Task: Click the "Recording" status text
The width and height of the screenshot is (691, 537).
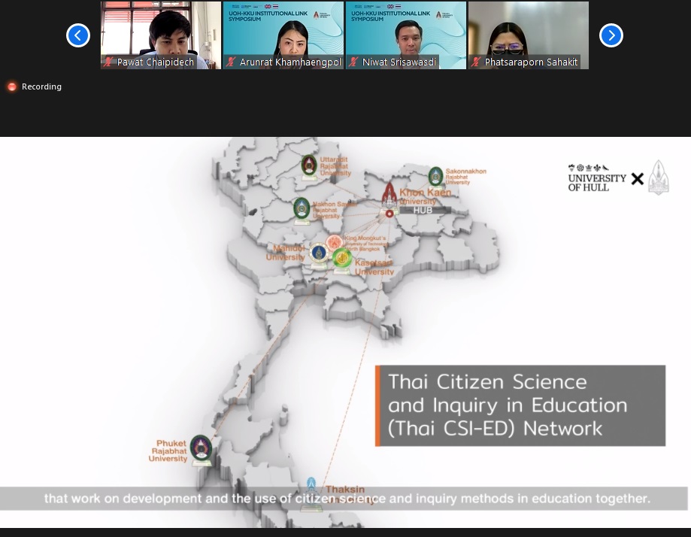Action: 41,86
